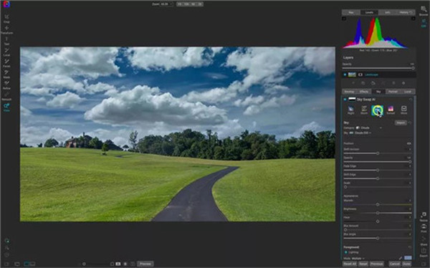Screen dimensions: 430x268
Task: Select the Refine tool
Action: (6, 85)
